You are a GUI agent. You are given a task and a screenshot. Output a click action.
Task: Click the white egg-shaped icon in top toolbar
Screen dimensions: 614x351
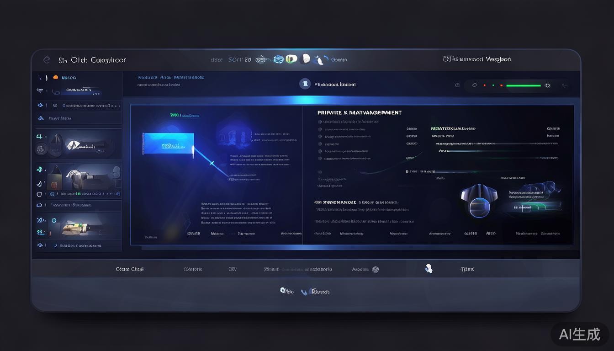[x=306, y=58]
